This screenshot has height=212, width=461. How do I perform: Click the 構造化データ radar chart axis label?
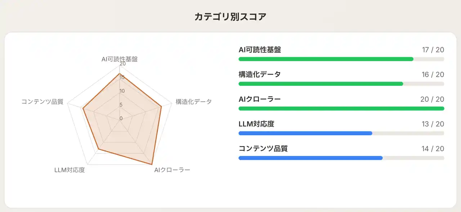coord(193,102)
